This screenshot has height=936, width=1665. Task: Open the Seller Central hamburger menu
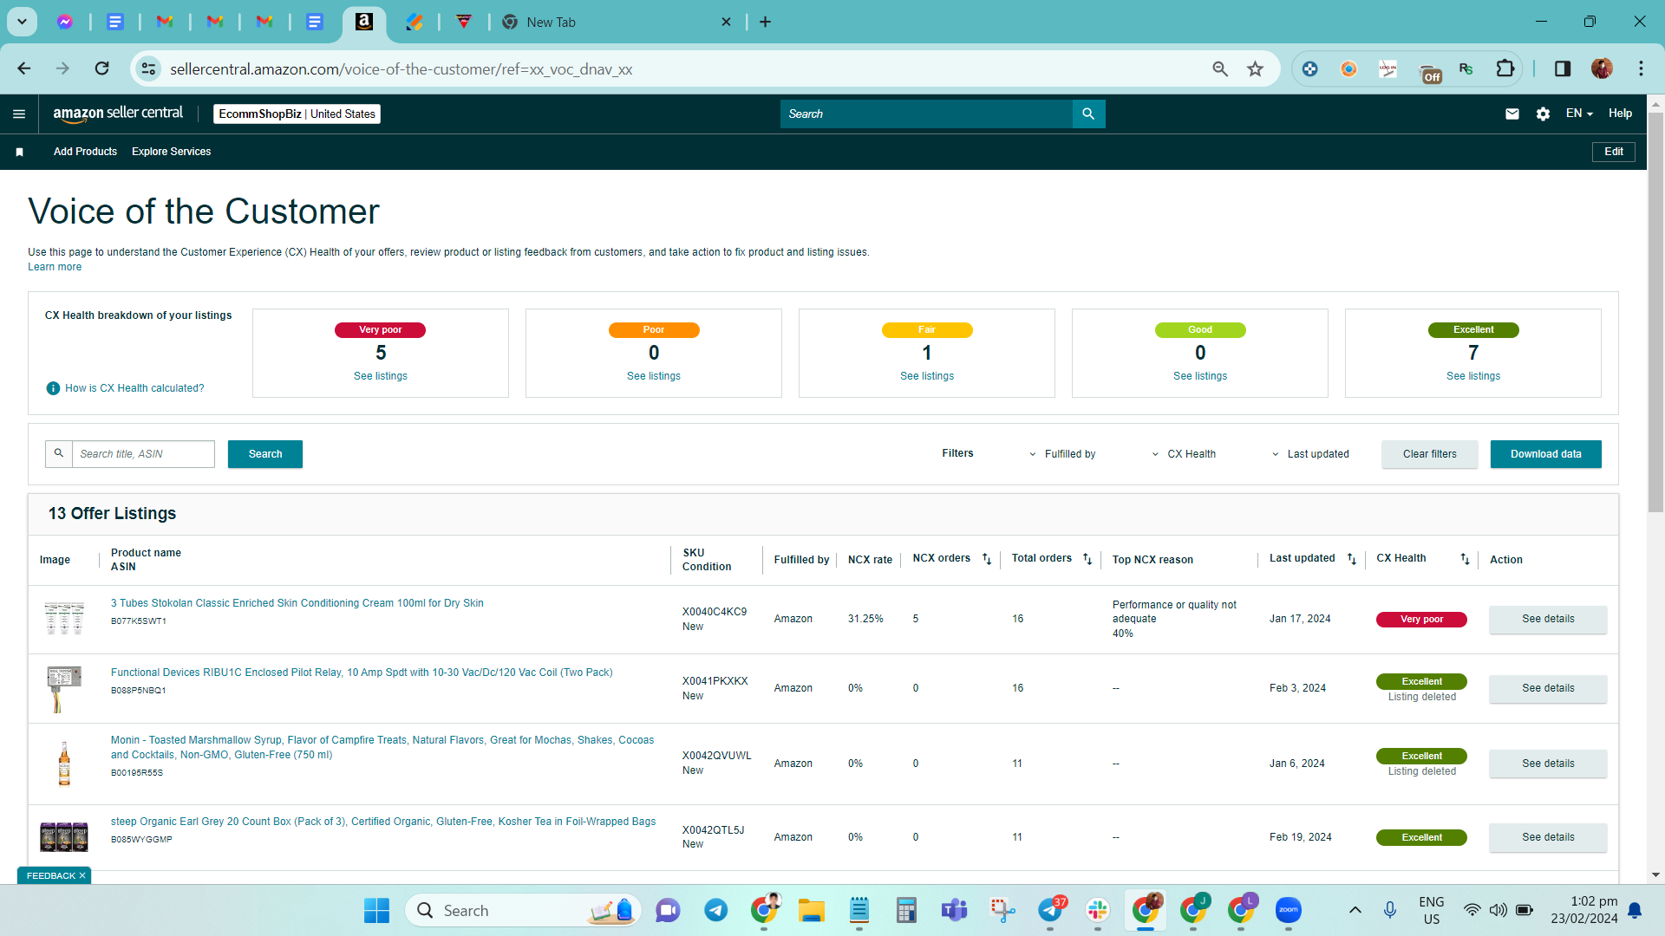tap(19, 114)
